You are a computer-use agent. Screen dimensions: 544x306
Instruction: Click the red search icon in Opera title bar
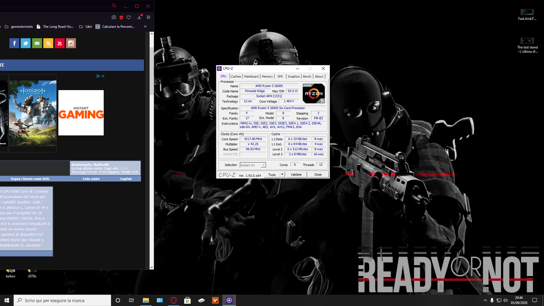(114, 6)
